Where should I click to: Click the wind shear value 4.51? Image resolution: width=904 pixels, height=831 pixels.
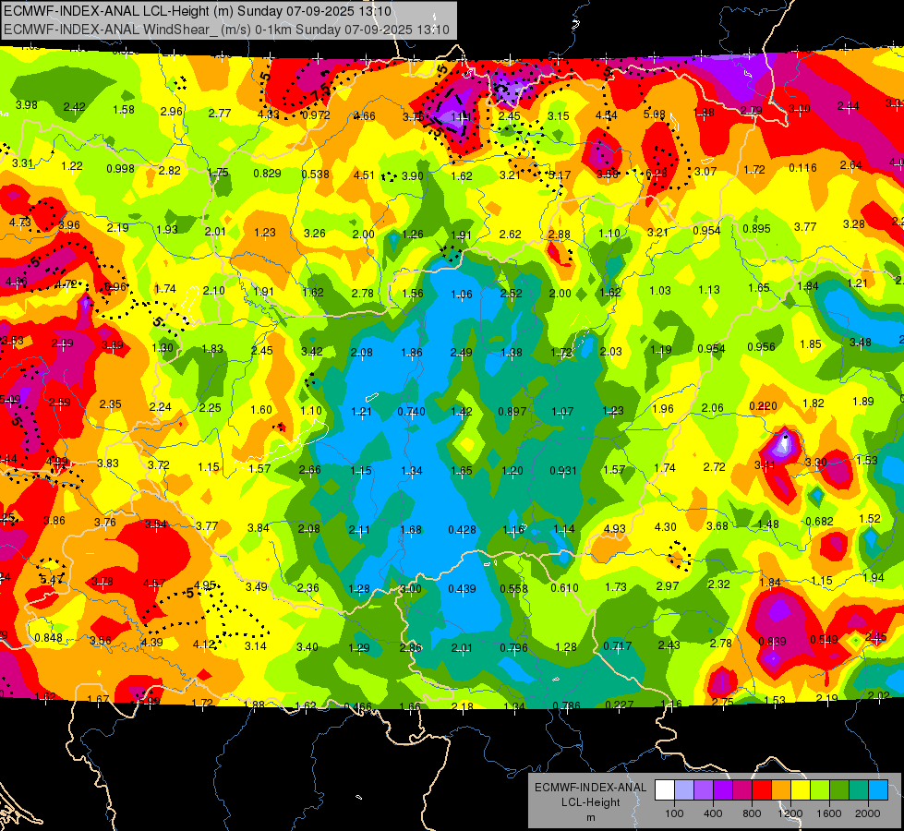[364, 175]
